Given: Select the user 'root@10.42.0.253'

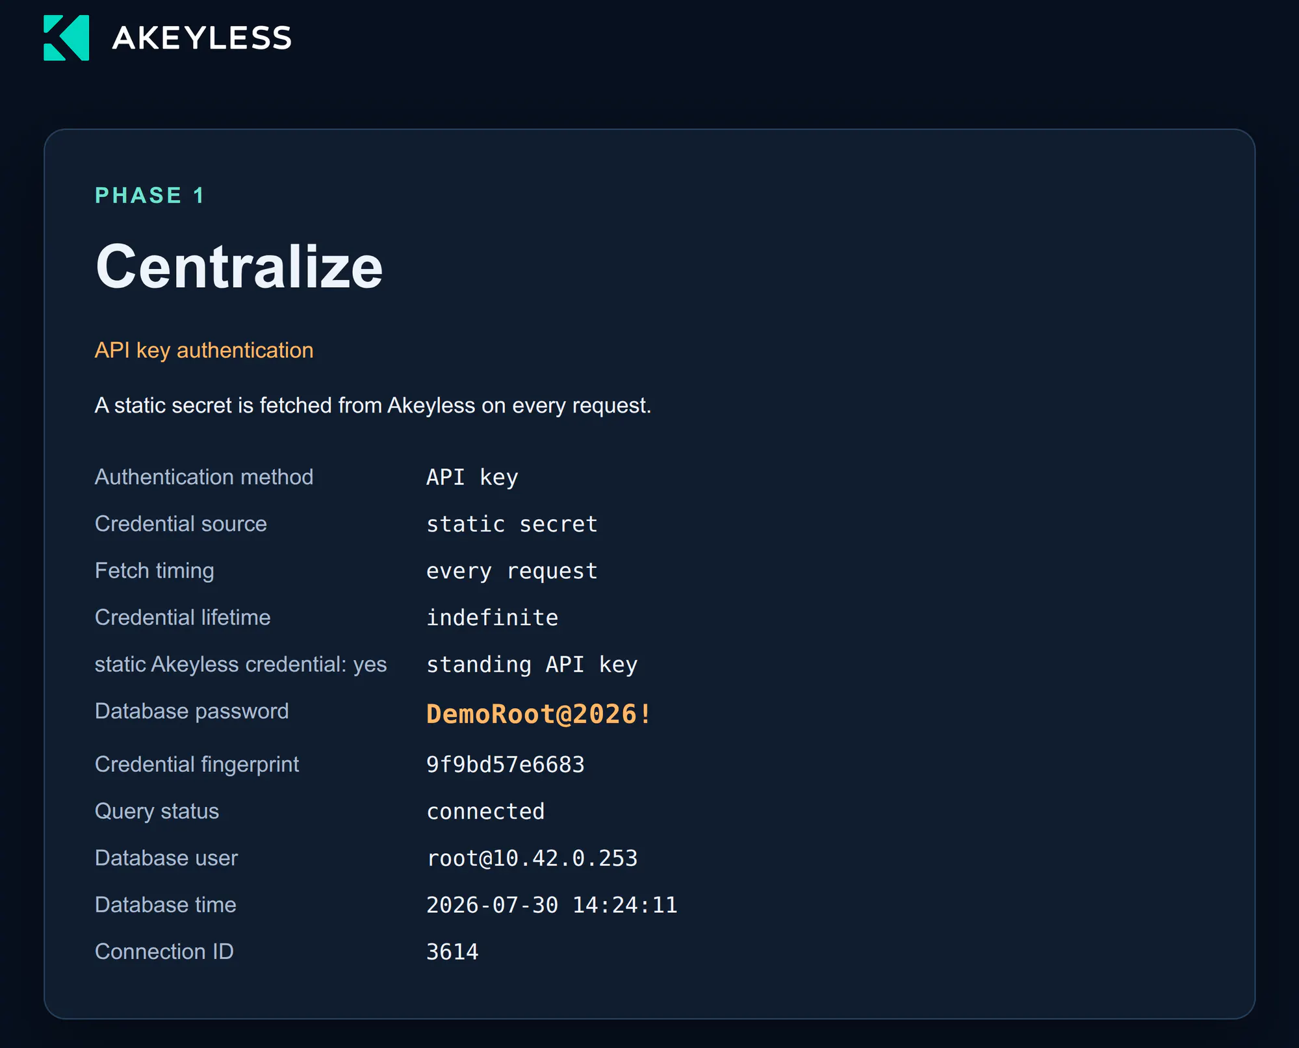Looking at the screenshot, I should (532, 858).
